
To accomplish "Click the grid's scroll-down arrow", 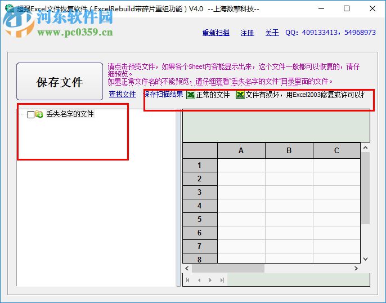I will click(366, 259).
